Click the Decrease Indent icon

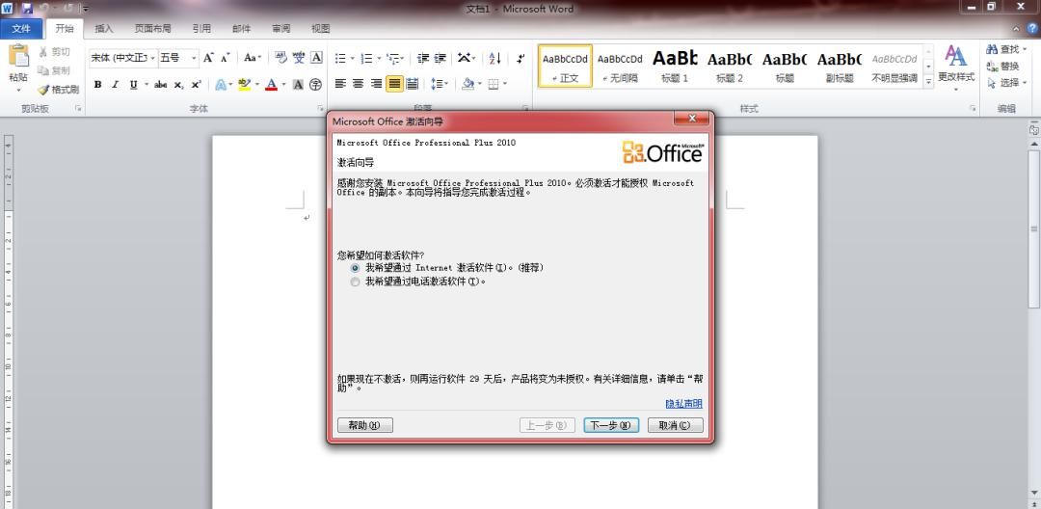(x=423, y=59)
